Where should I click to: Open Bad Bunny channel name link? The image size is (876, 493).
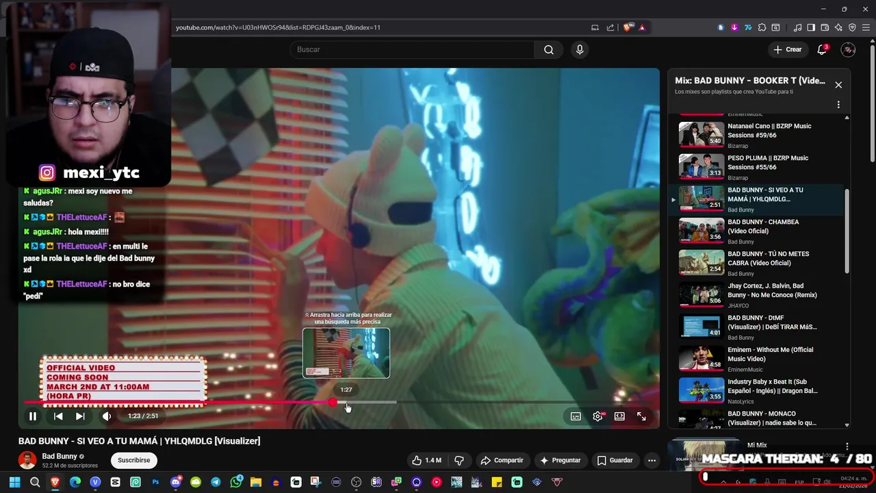60,456
